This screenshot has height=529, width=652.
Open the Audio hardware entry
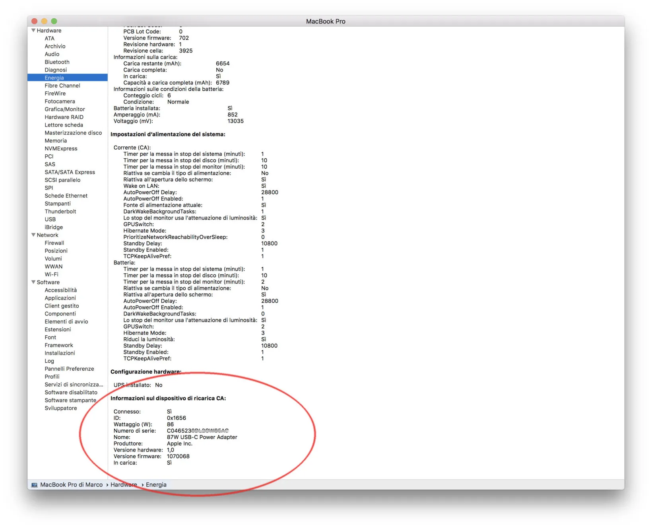click(x=52, y=54)
